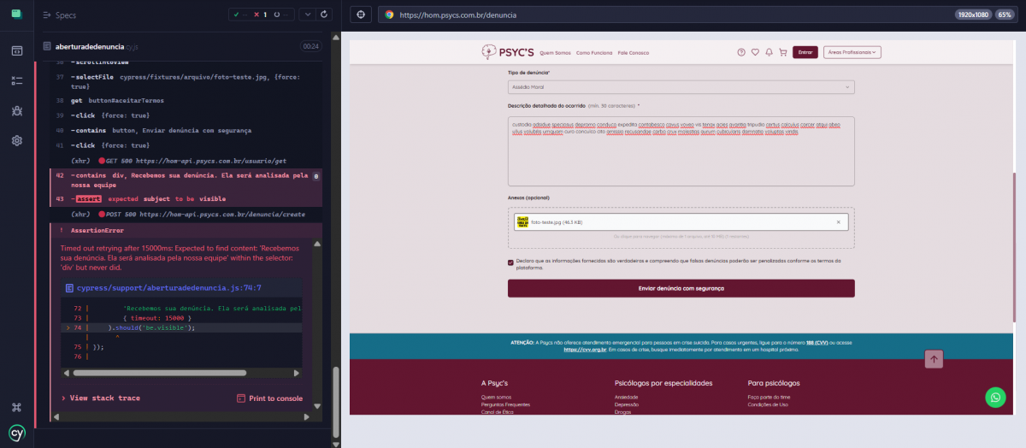Image resolution: width=1026 pixels, height=448 pixels.
Task: Open Cypress Settings gear
Action: 16,140
